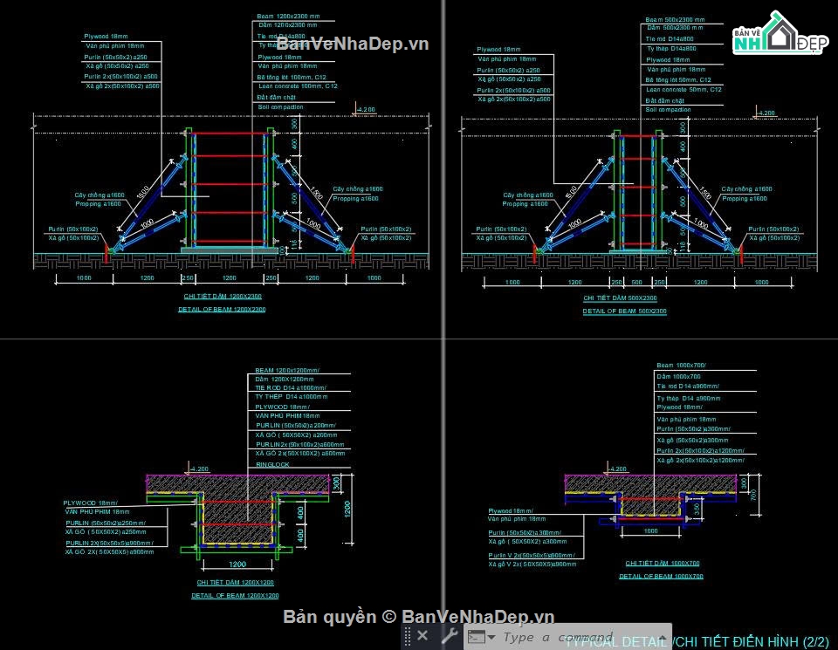The width and height of the screenshot is (838, 650).
Task: Select 'CHI TIẾT DẦM 1200X2300' caption
Action: pyautogui.click(x=223, y=296)
